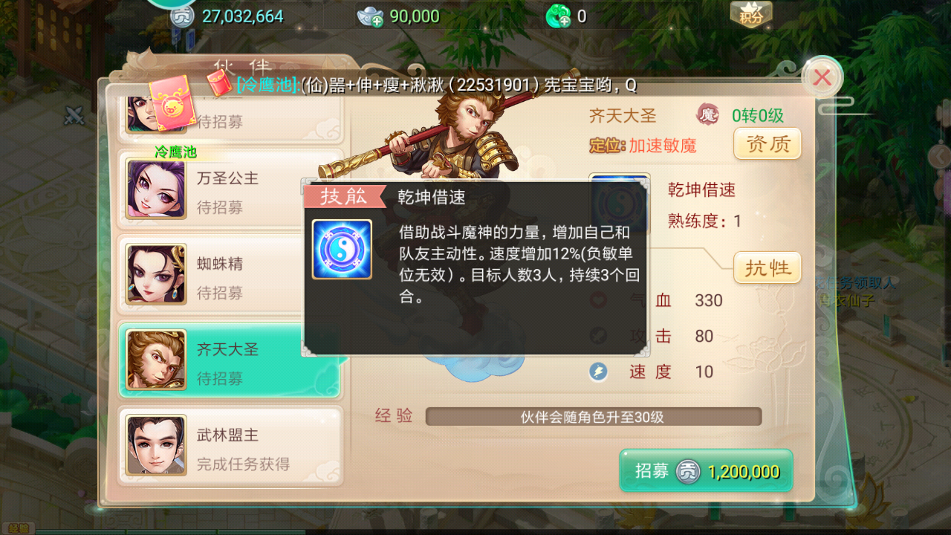
Task: Open the red envelope icon in chat banner
Action: (218, 83)
